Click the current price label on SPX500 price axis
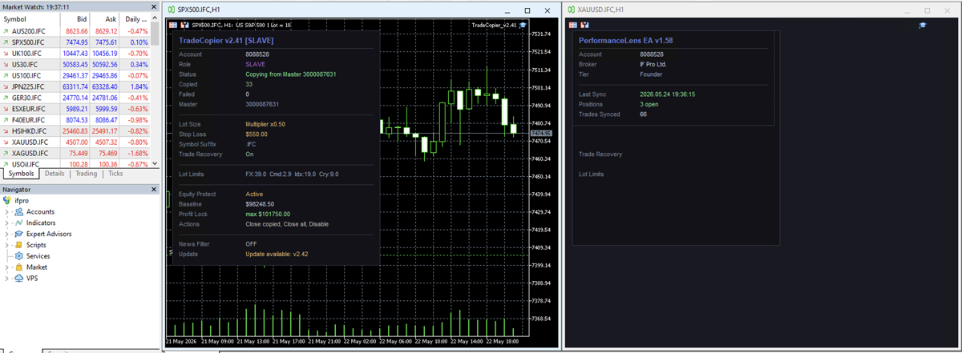The height and width of the screenshot is (353, 962). click(x=541, y=133)
